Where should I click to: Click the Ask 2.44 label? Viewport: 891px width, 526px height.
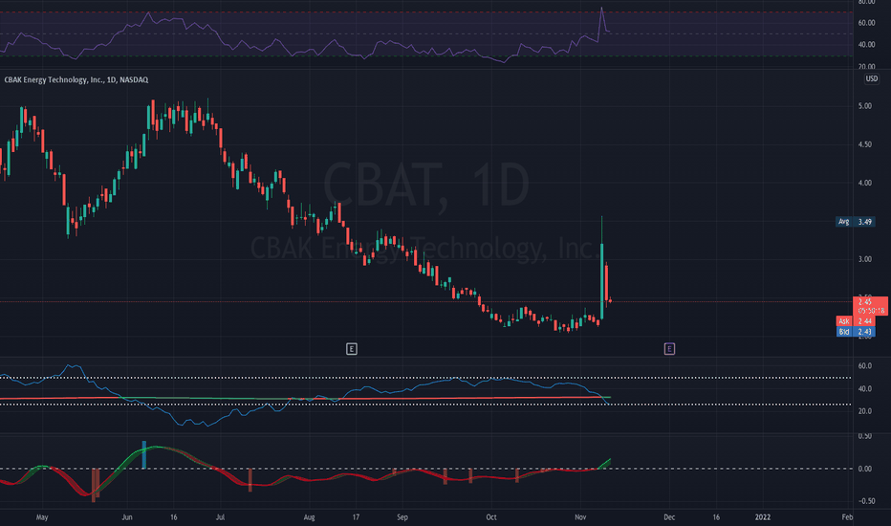pyautogui.click(x=856, y=321)
